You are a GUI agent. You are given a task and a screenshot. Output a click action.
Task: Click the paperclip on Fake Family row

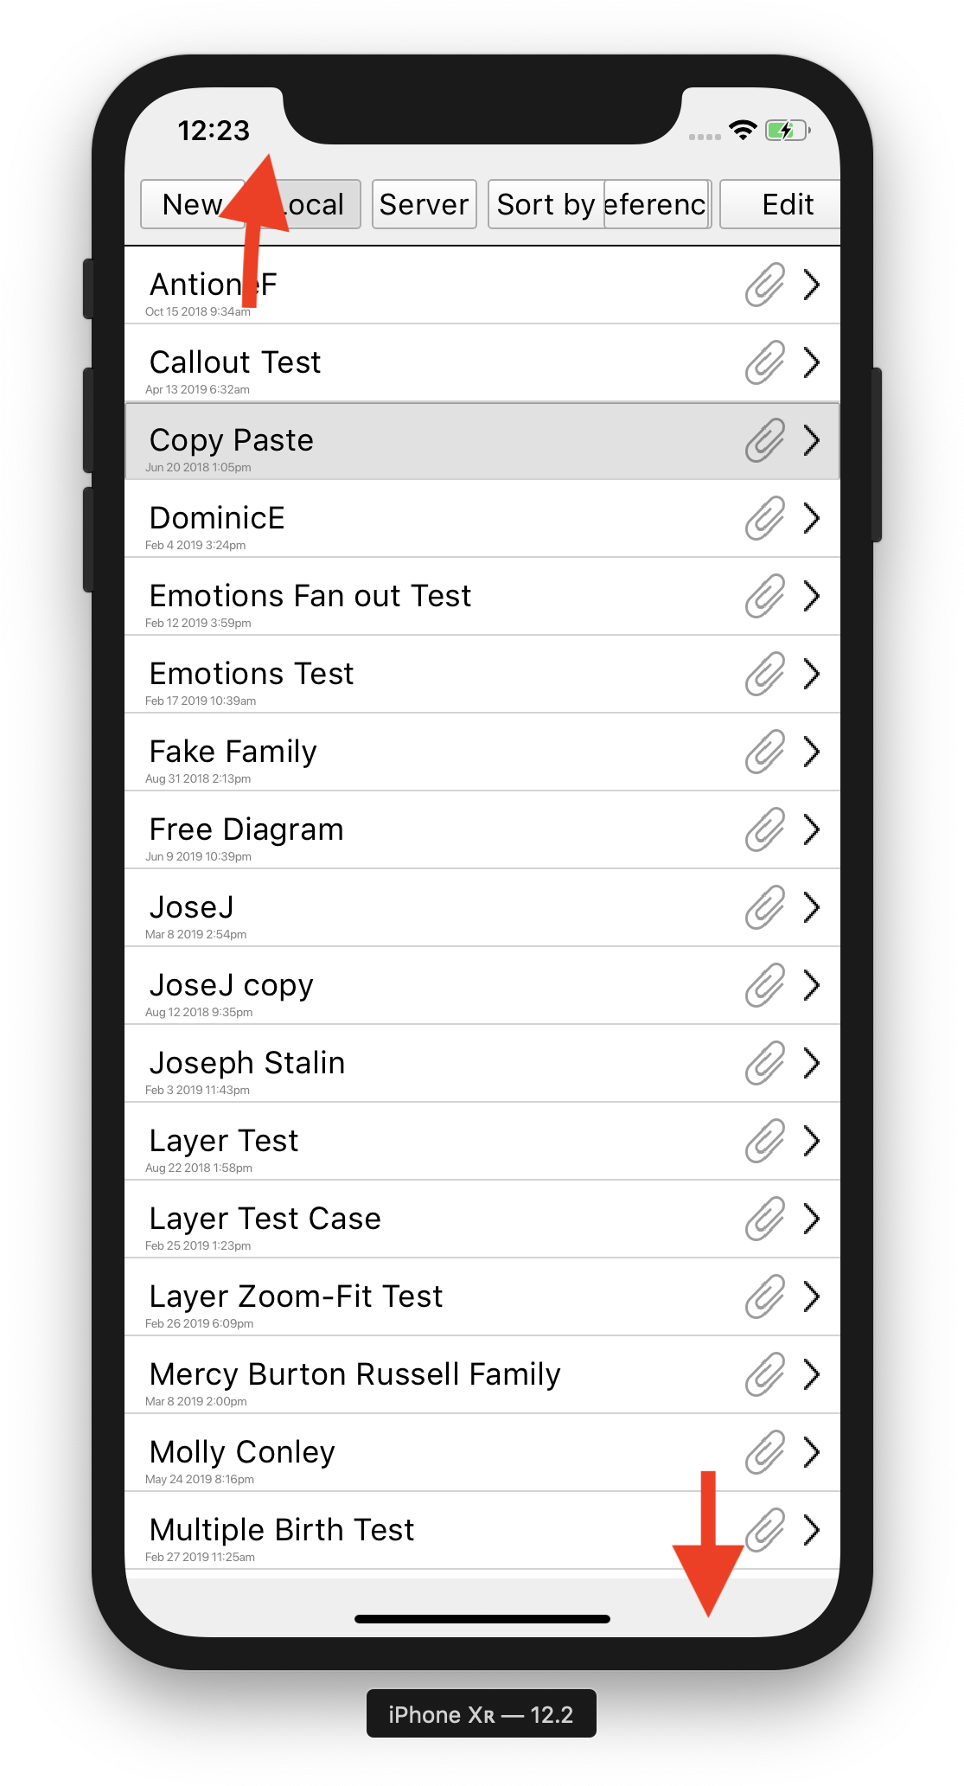[765, 752]
